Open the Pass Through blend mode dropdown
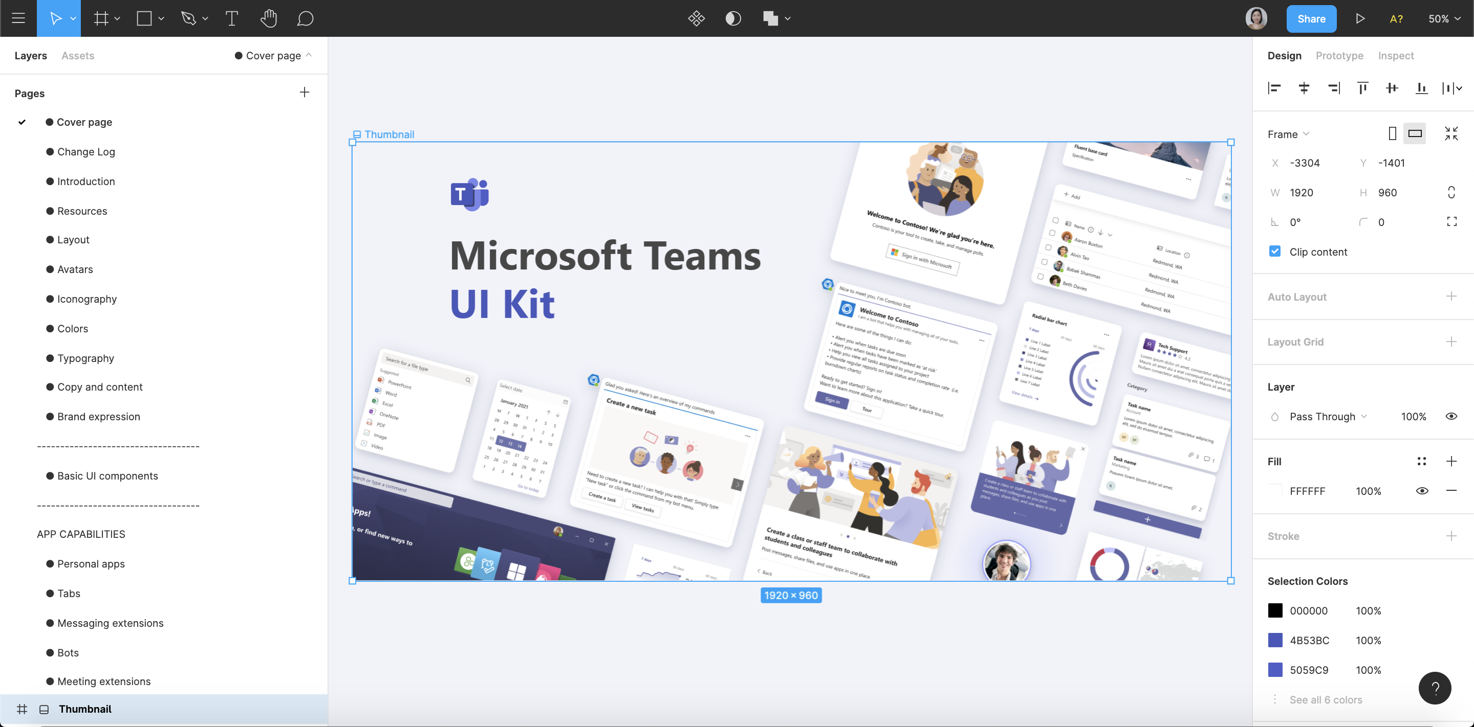This screenshot has width=1474, height=727. point(1328,416)
